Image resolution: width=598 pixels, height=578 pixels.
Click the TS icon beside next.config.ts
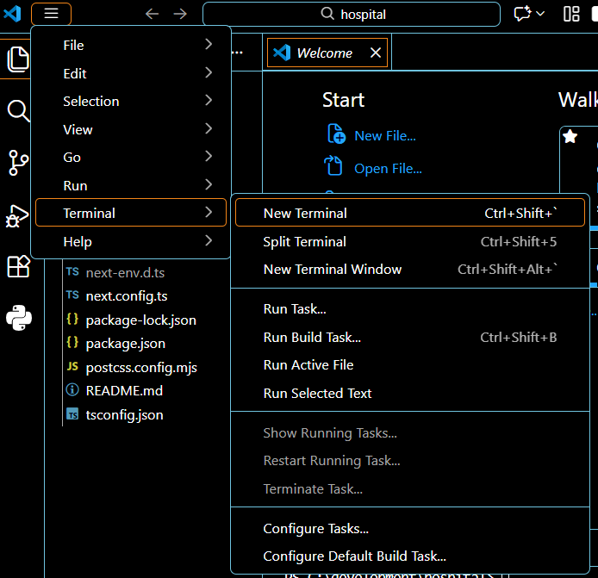[x=72, y=295]
